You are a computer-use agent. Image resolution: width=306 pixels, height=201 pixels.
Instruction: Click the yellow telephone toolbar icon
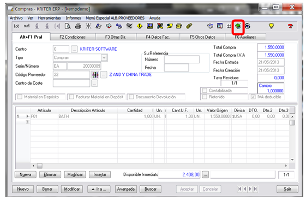pos(179,26)
